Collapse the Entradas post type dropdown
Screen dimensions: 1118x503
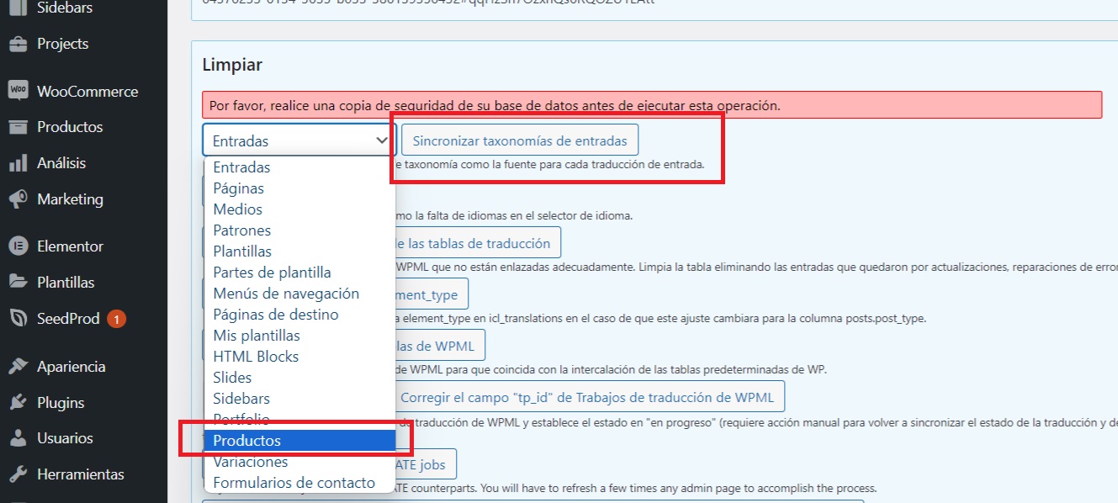(x=299, y=141)
